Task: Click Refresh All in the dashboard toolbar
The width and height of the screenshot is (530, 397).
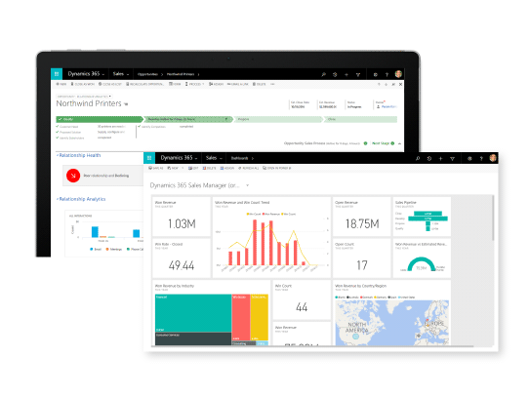Action: point(249,168)
